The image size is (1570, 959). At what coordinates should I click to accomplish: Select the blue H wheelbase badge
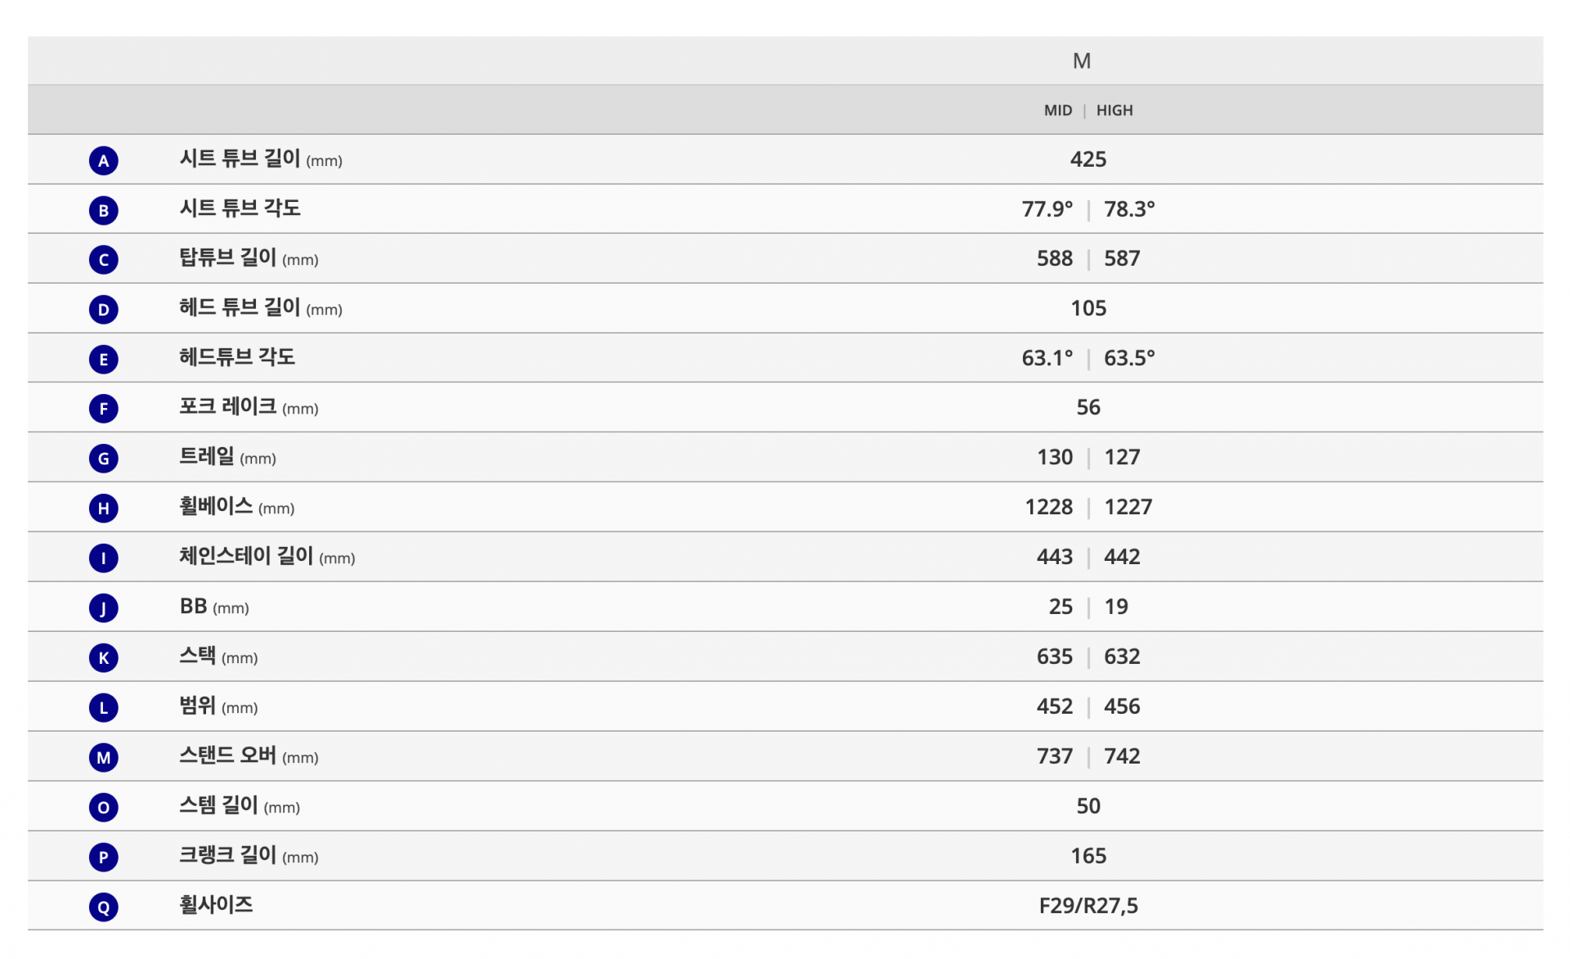(x=104, y=509)
